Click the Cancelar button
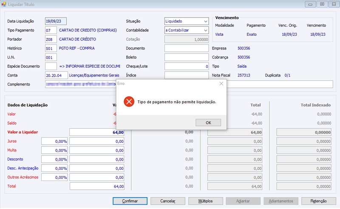 tap(168, 201)
